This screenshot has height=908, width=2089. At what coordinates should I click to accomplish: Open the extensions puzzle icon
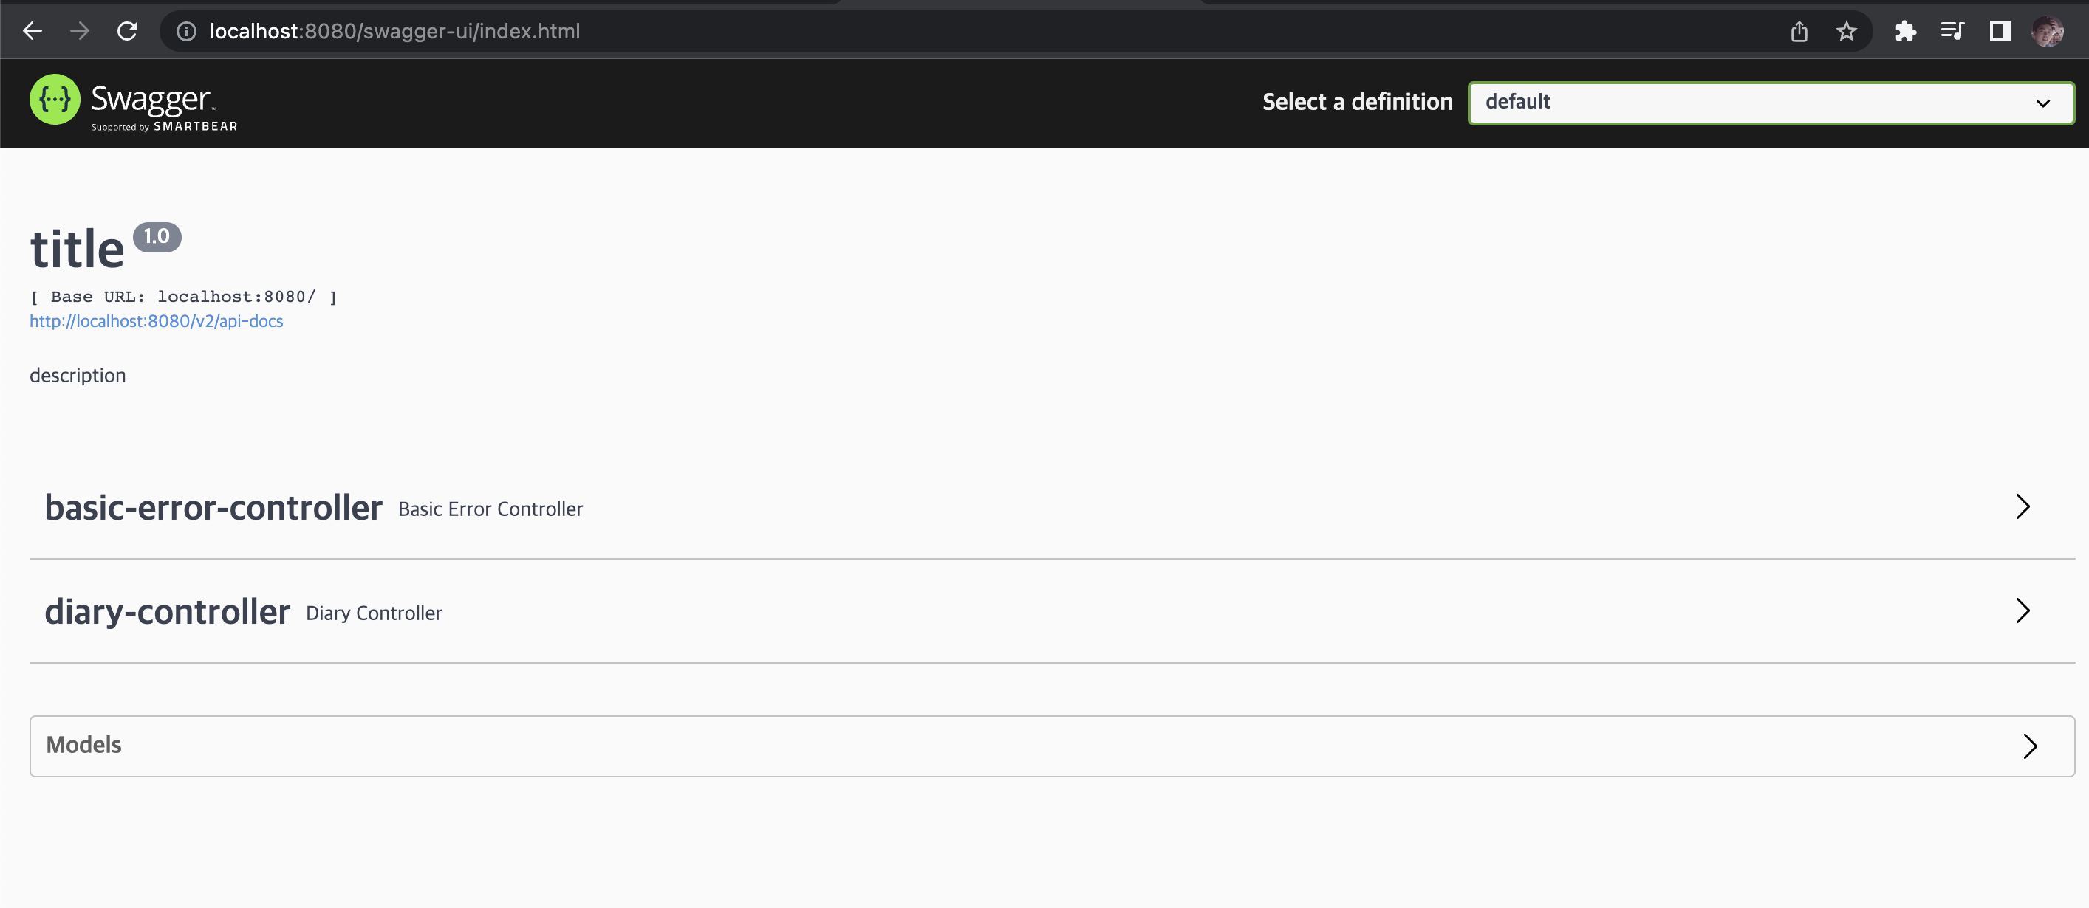(x=1905, y=31)
